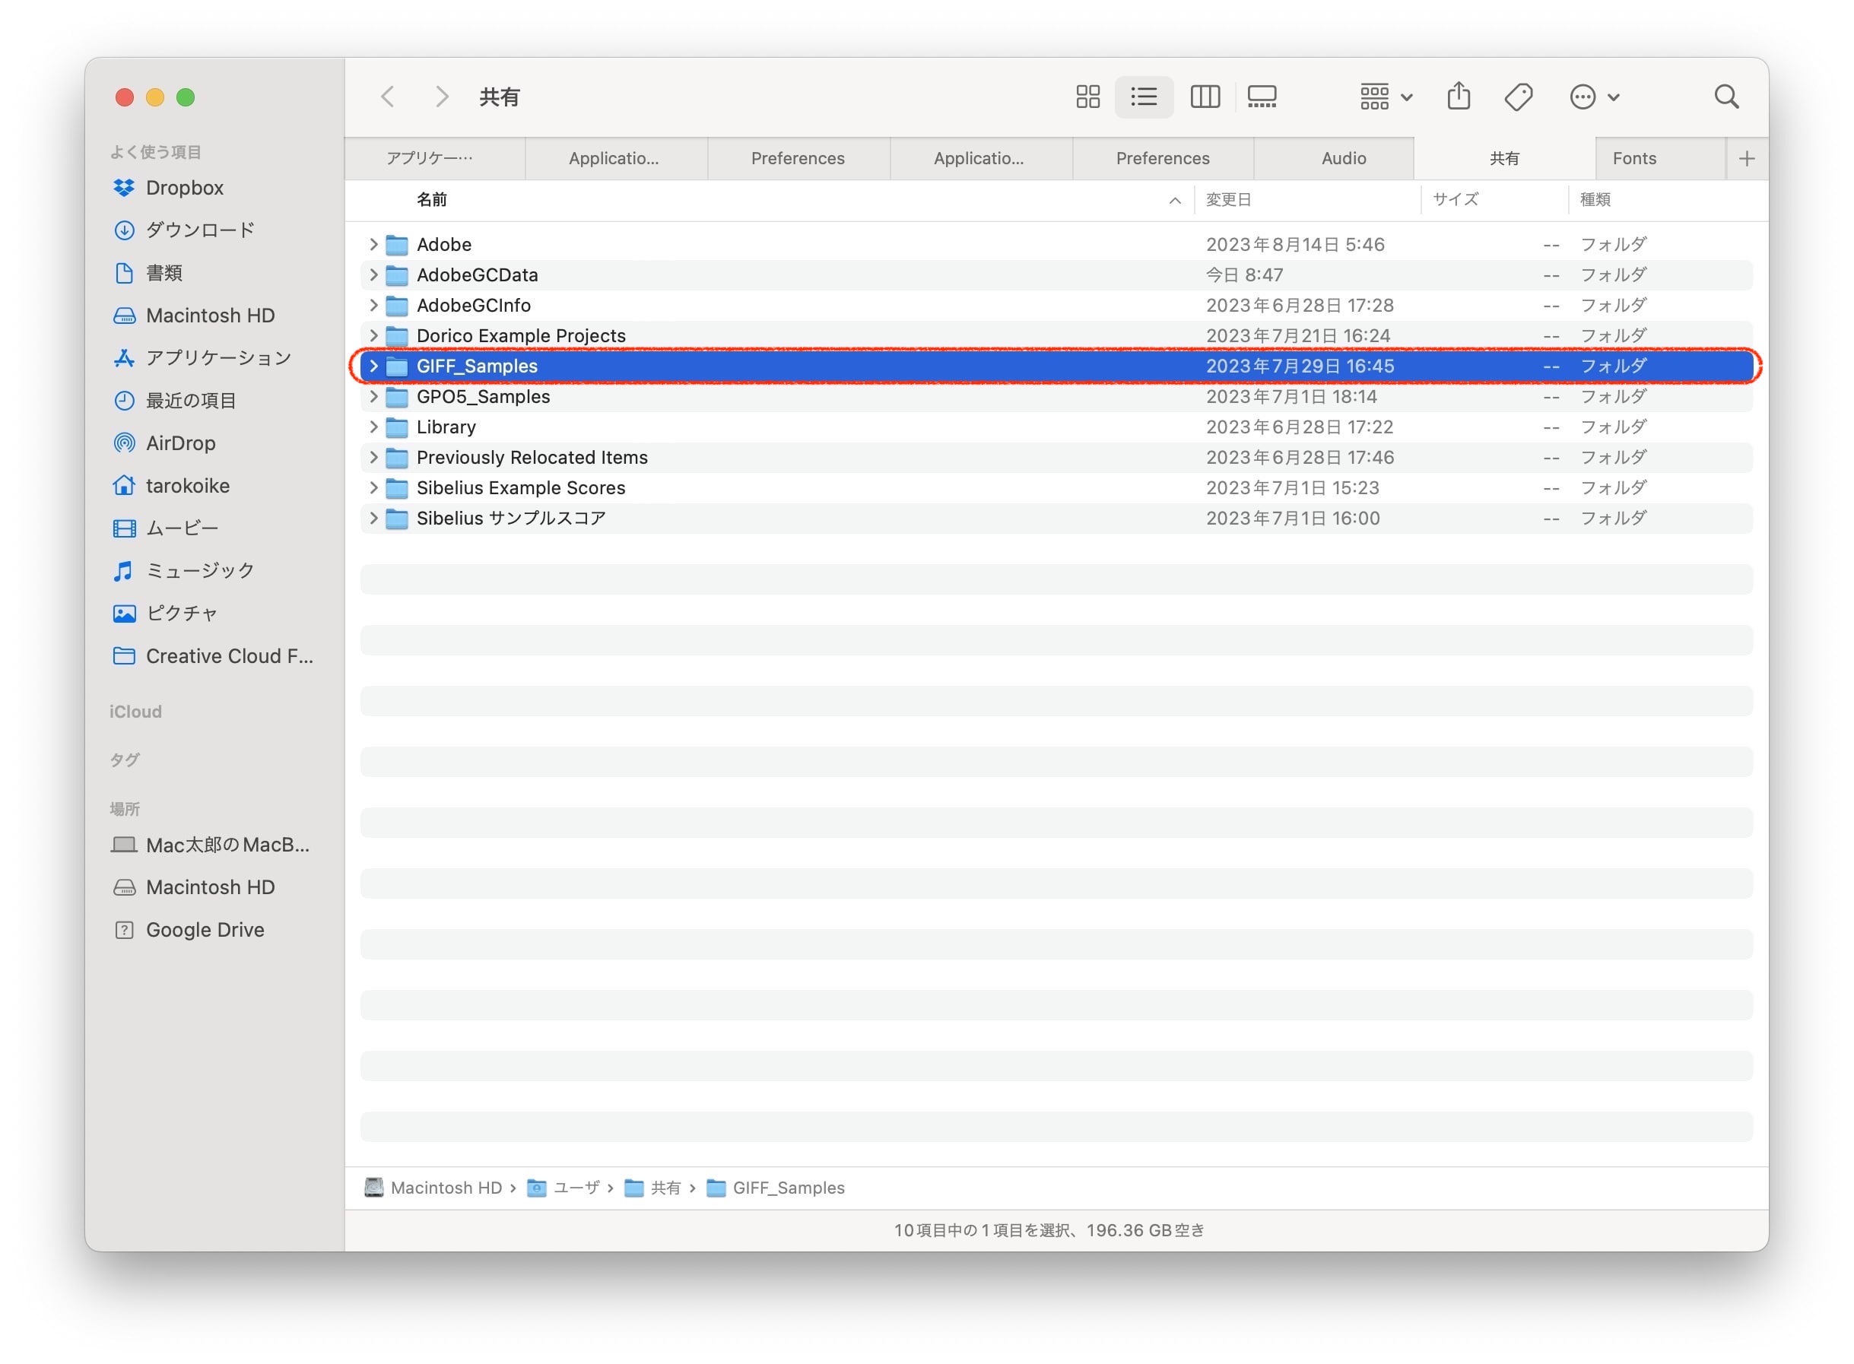The image size is (1854, 1364).
Task: Select Macintosh HD under favorites
Action: coord(193,316)
